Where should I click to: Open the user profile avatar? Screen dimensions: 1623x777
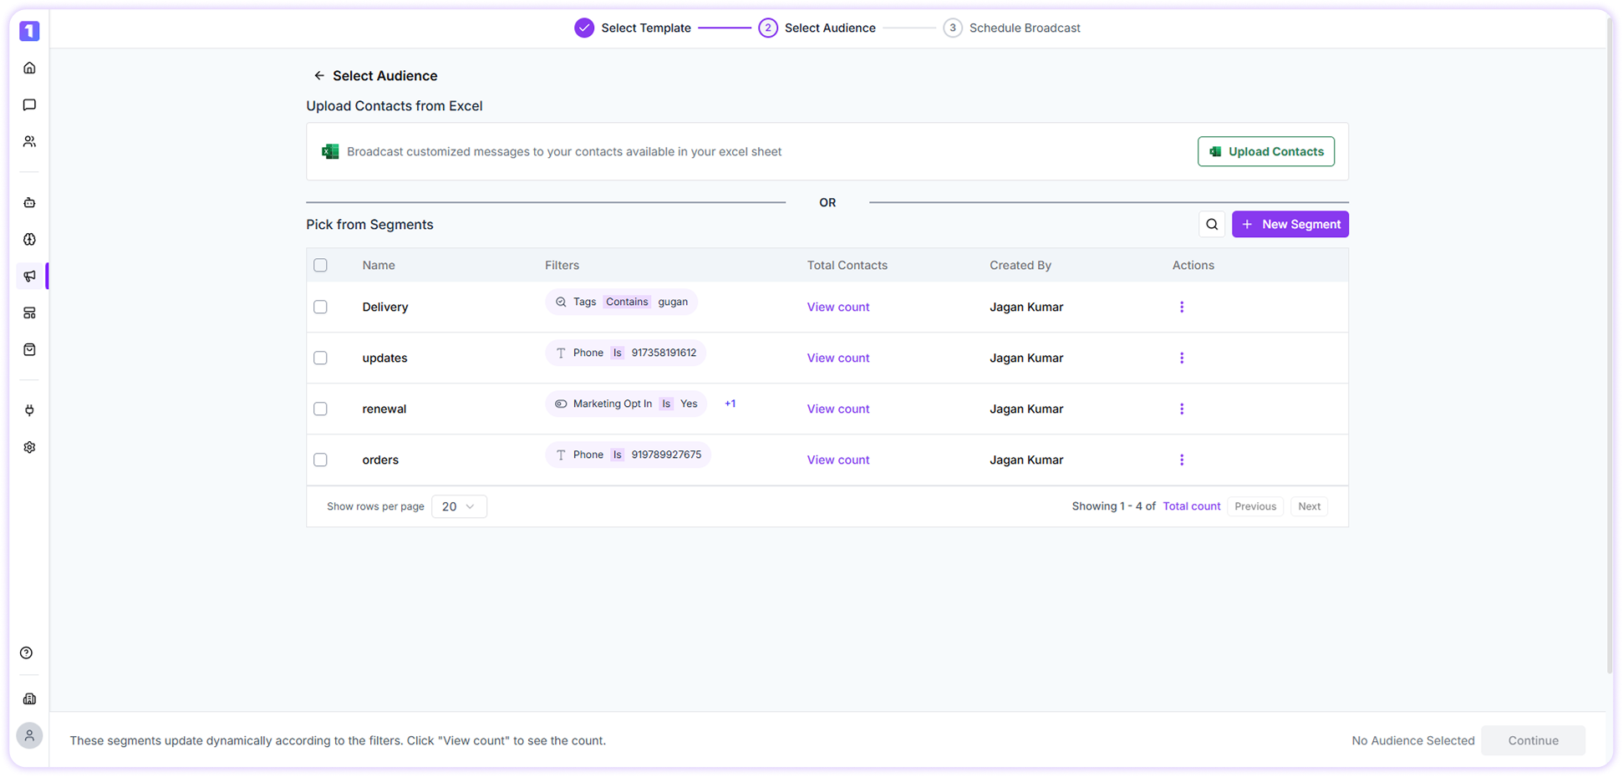point(29,735)
